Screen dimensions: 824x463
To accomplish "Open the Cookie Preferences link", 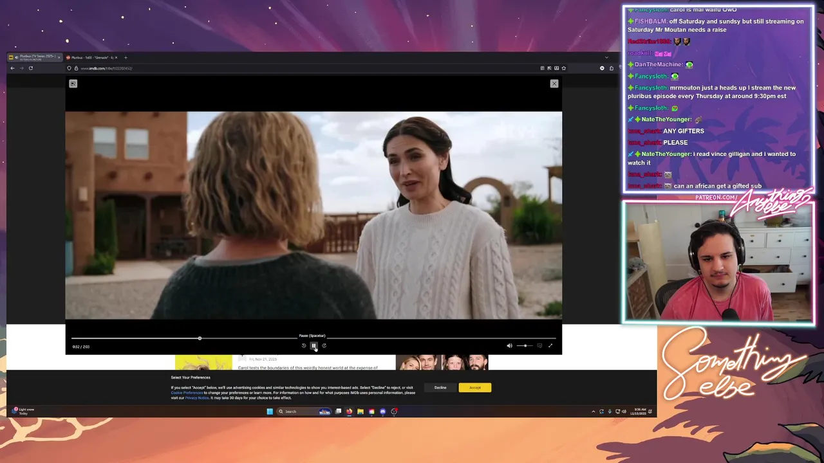I will point(187,393).
